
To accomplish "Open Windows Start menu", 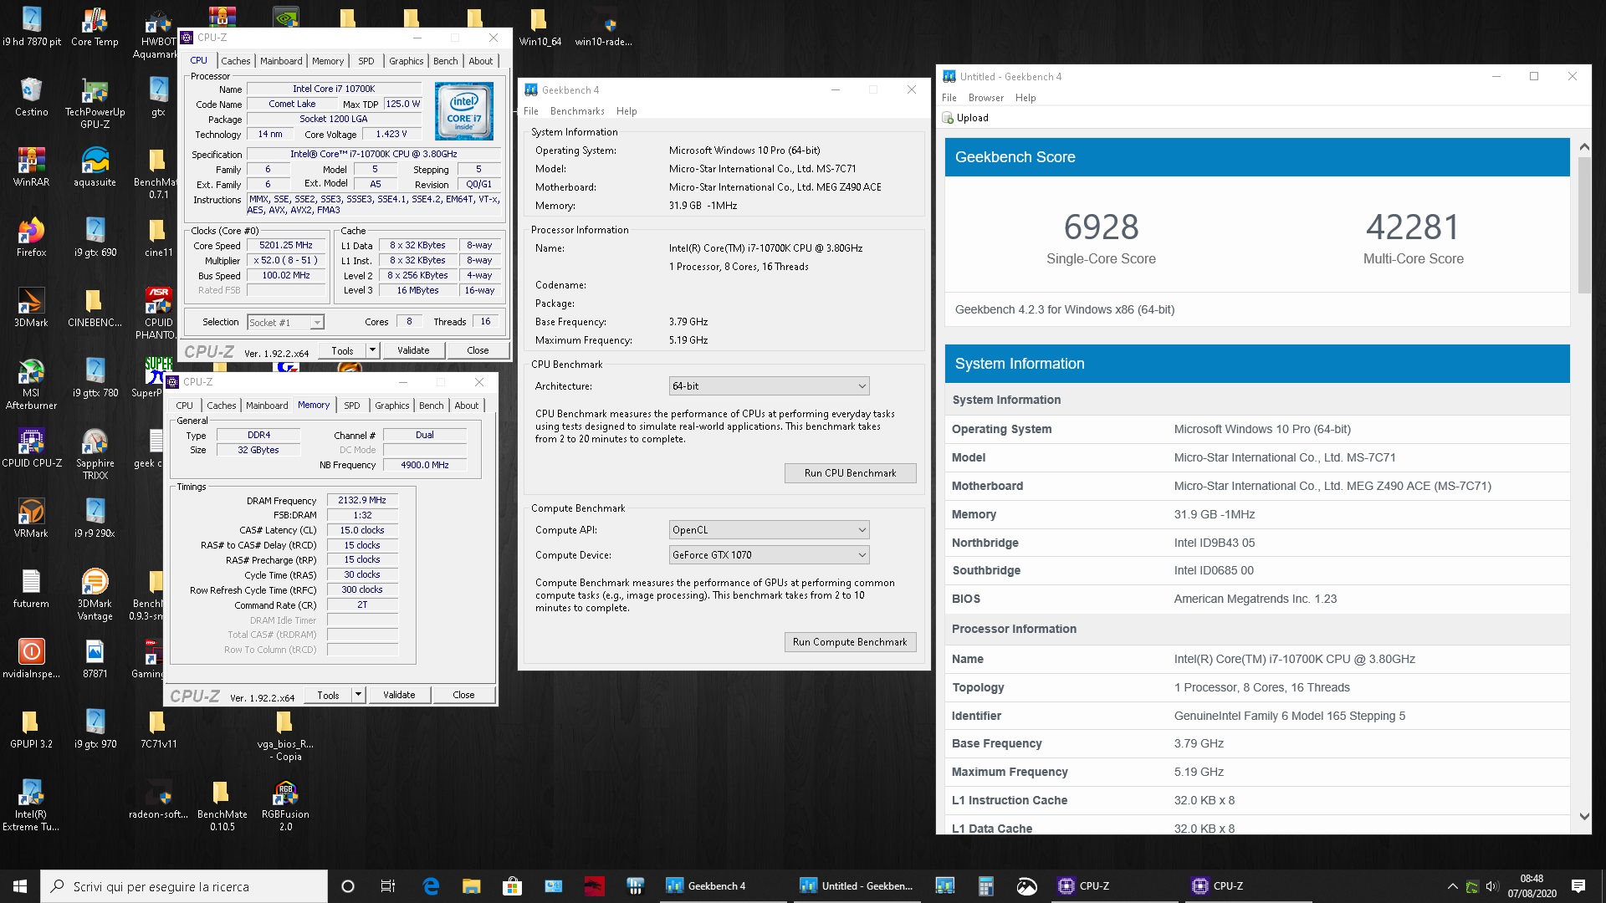I will point(20,886).
